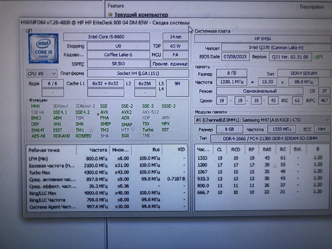Click the L1 cache value 6x32 + 6x32
Screen dimensions: 332x249
[x=105, y=83]
